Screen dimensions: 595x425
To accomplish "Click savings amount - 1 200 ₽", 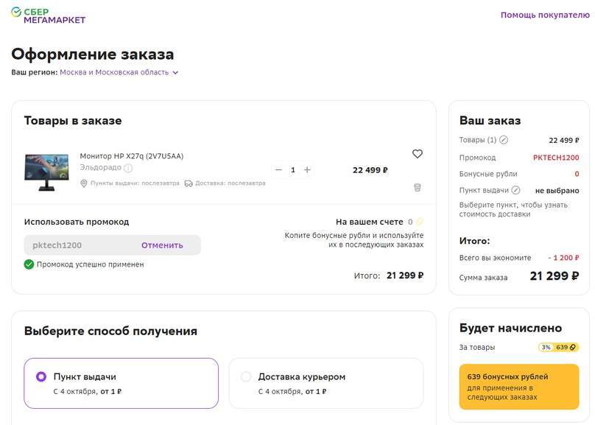I will click(x=563, y=258).
